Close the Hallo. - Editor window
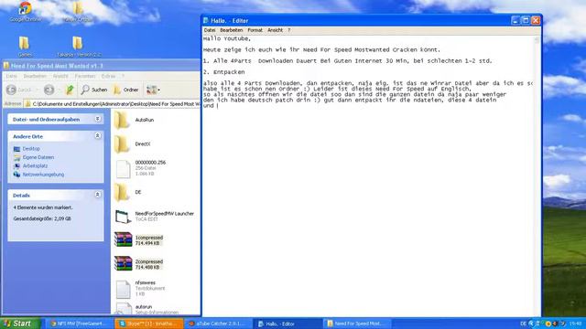Image resolution: width=586 pixels, height=329 pixels. pos(536,20)
